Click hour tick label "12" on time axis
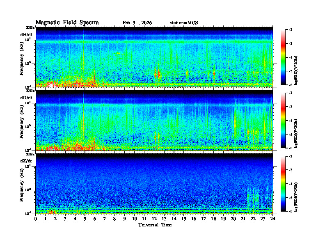325x251 pixels. pyautogui.click(x=154, y=219)
